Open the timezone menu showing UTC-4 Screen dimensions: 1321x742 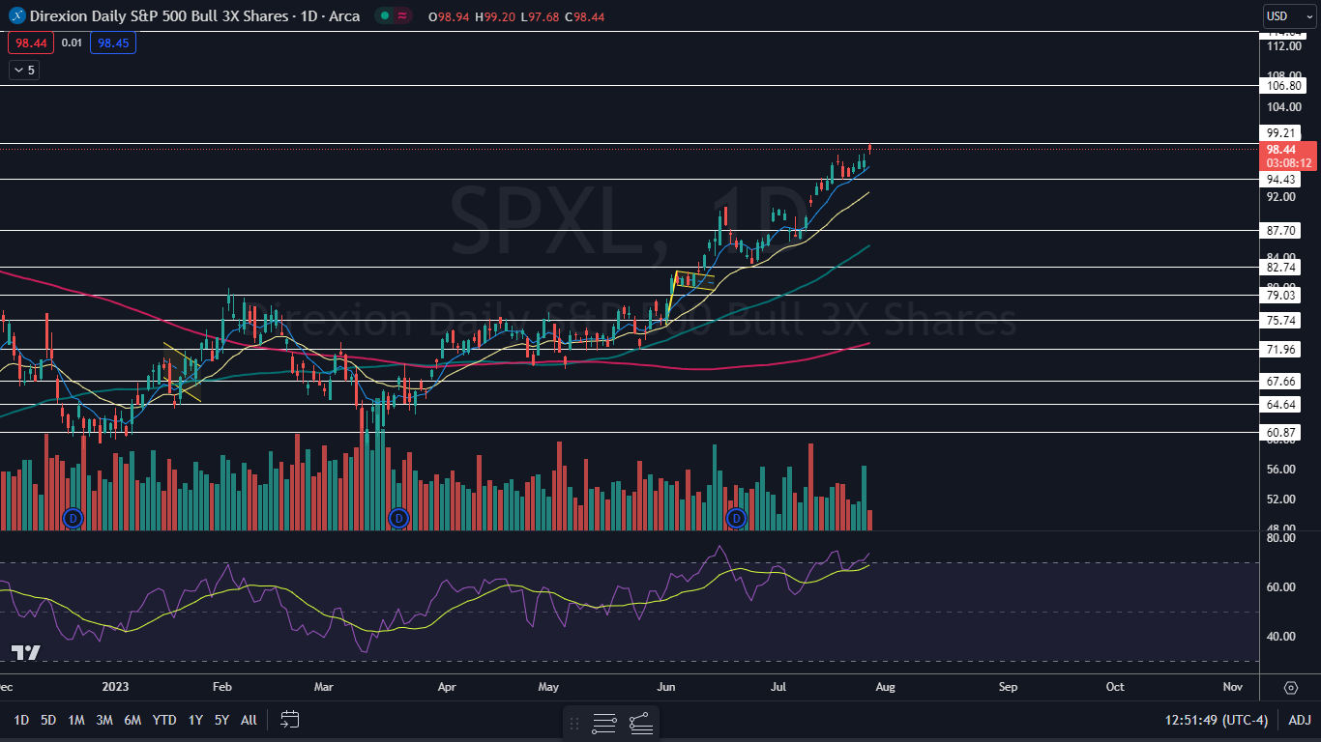[x=1217, y=720]
